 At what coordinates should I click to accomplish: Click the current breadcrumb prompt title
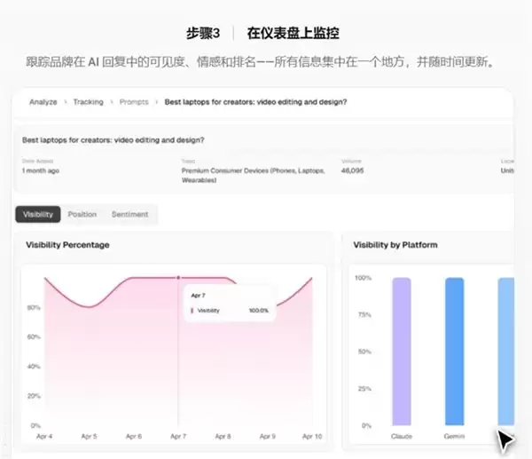pyautogui.click(x=255, y=102)
